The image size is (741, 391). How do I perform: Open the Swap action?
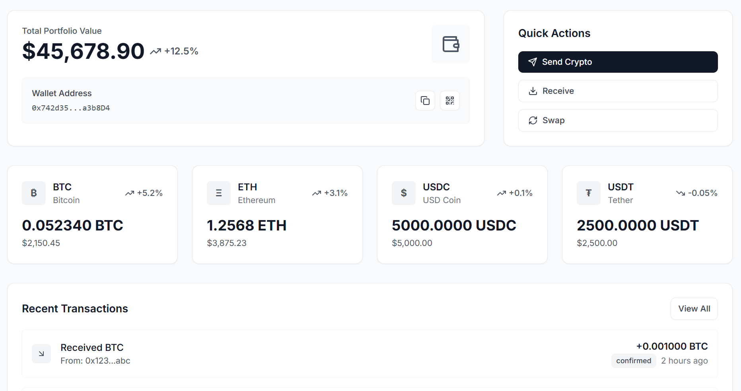[618, 120]
